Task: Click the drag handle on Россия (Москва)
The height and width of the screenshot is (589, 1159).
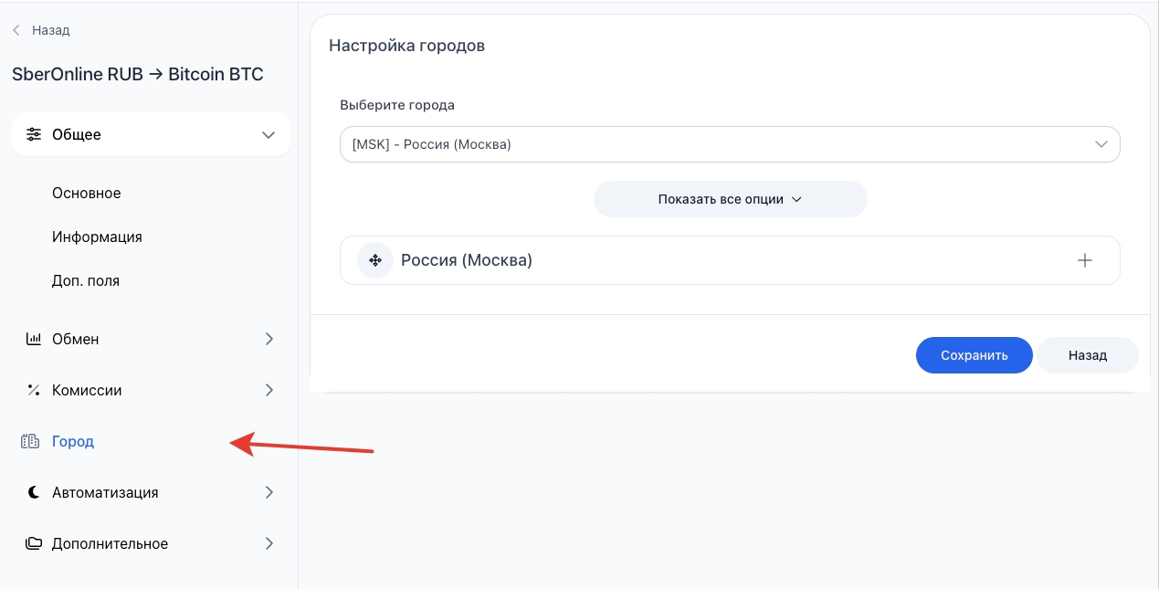Action: coord(374,260)
